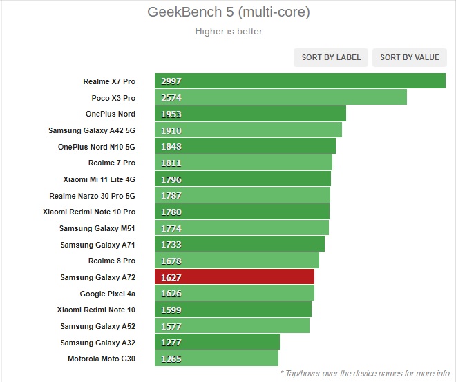Screen dimensions: 456x382
Task: Click the Sort by Value button
Action: 410,57
